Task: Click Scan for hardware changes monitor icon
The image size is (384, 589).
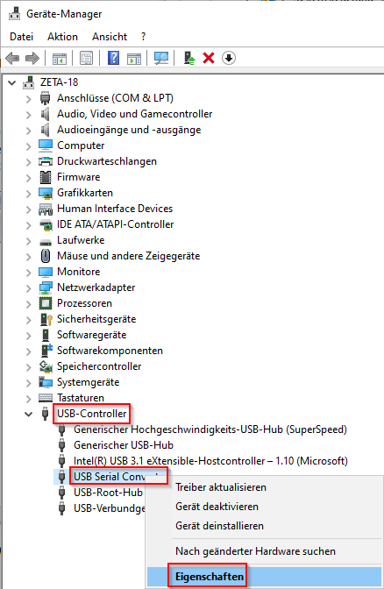Action: [161, 58]
